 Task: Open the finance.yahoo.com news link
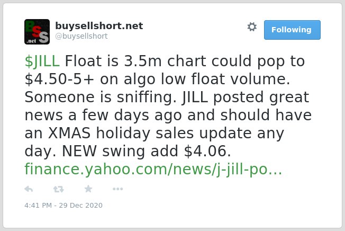153,169
